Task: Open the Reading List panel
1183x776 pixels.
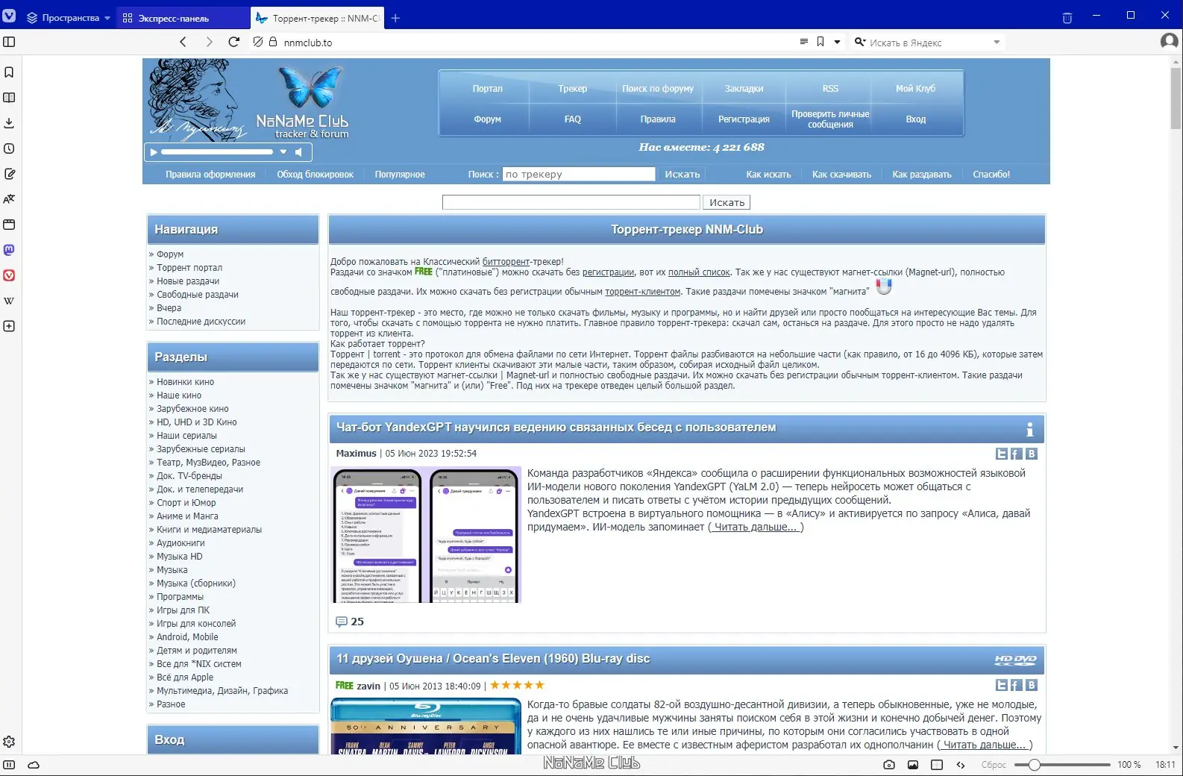Action: coord(9,98)
